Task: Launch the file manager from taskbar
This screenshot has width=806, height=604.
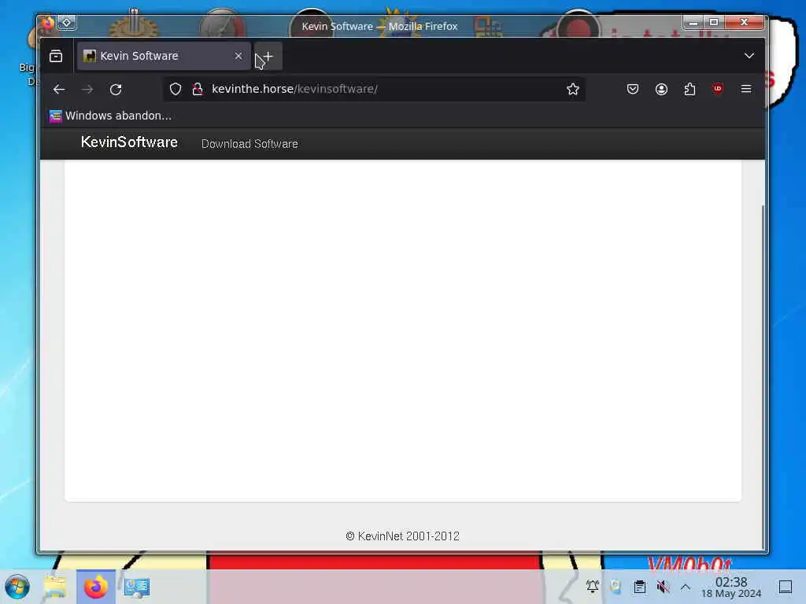Action: pos(55,587)
